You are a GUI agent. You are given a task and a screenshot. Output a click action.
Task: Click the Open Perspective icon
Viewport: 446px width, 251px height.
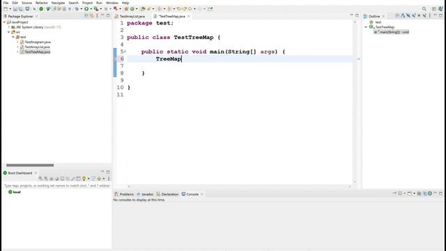(434, 9)
